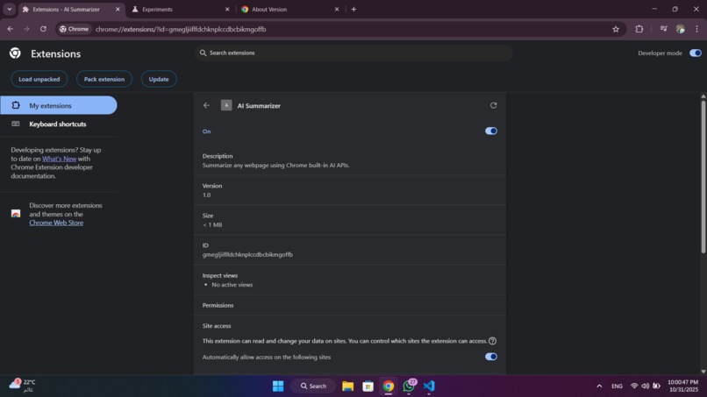Click the scroll down arrow at the scrollbar bottom
Image resolution: width=707 pixels, height=397 pixels.
[x=703, y=372]
